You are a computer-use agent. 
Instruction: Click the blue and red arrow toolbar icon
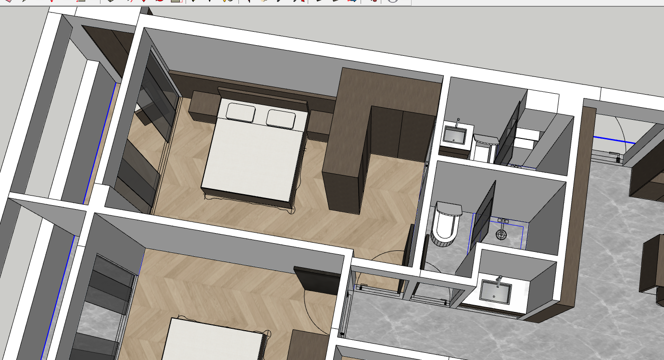click(x=351, y=1)
